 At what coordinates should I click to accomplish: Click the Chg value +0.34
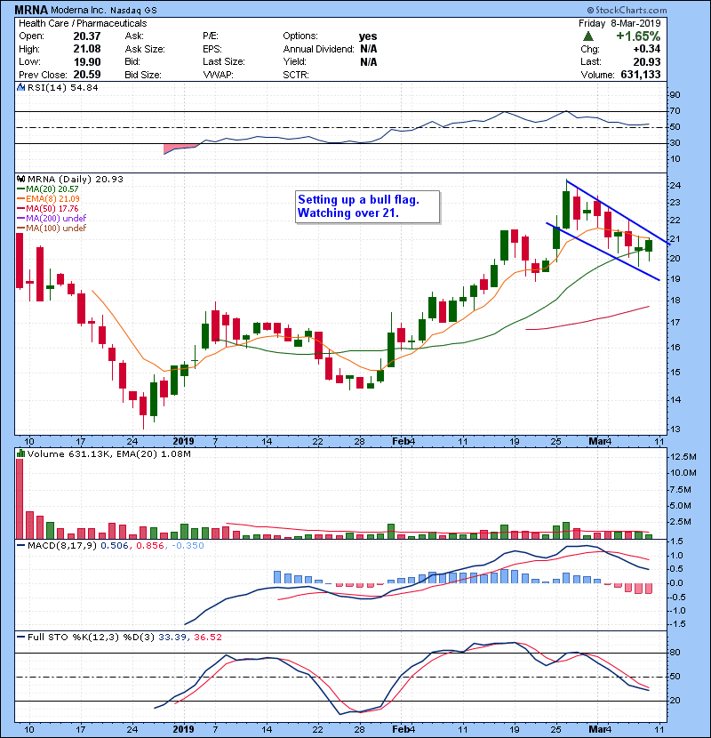click(646, 49)
